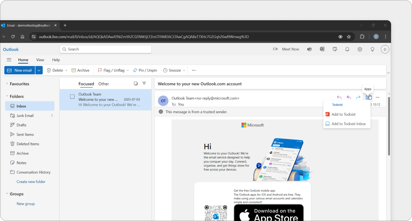Click into the Search box

(x=106, y=49)
